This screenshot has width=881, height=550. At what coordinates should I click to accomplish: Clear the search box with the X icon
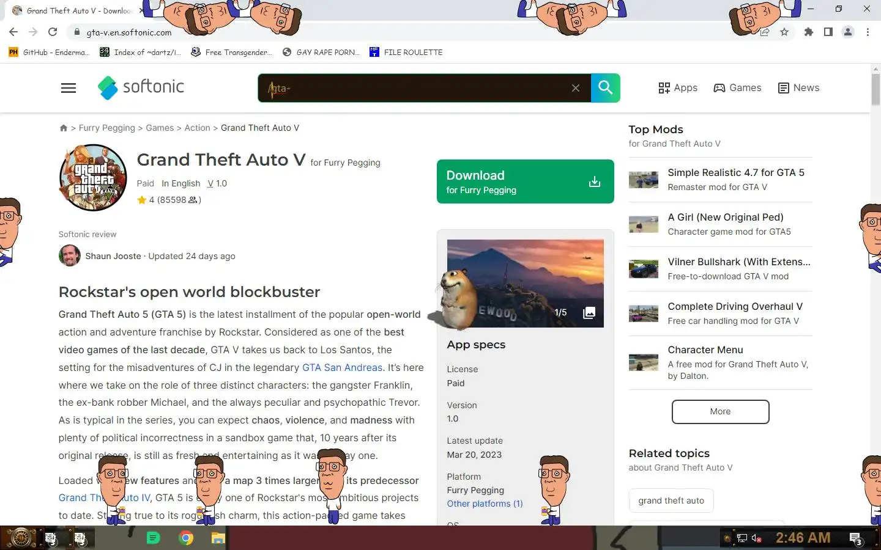[576, 88]
